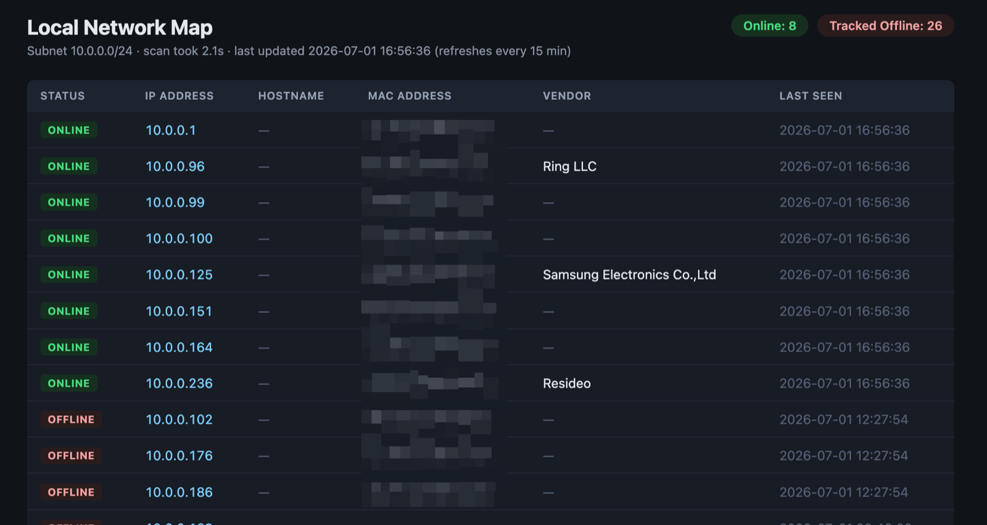987x525 pixels.
Task: Open Resideo device IP 10.0.0.236
Action: 179,383
